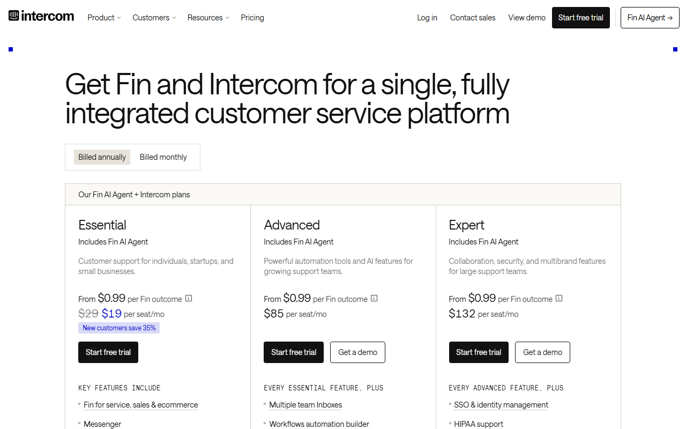Open Fin AI Agent button

(650, 18)
